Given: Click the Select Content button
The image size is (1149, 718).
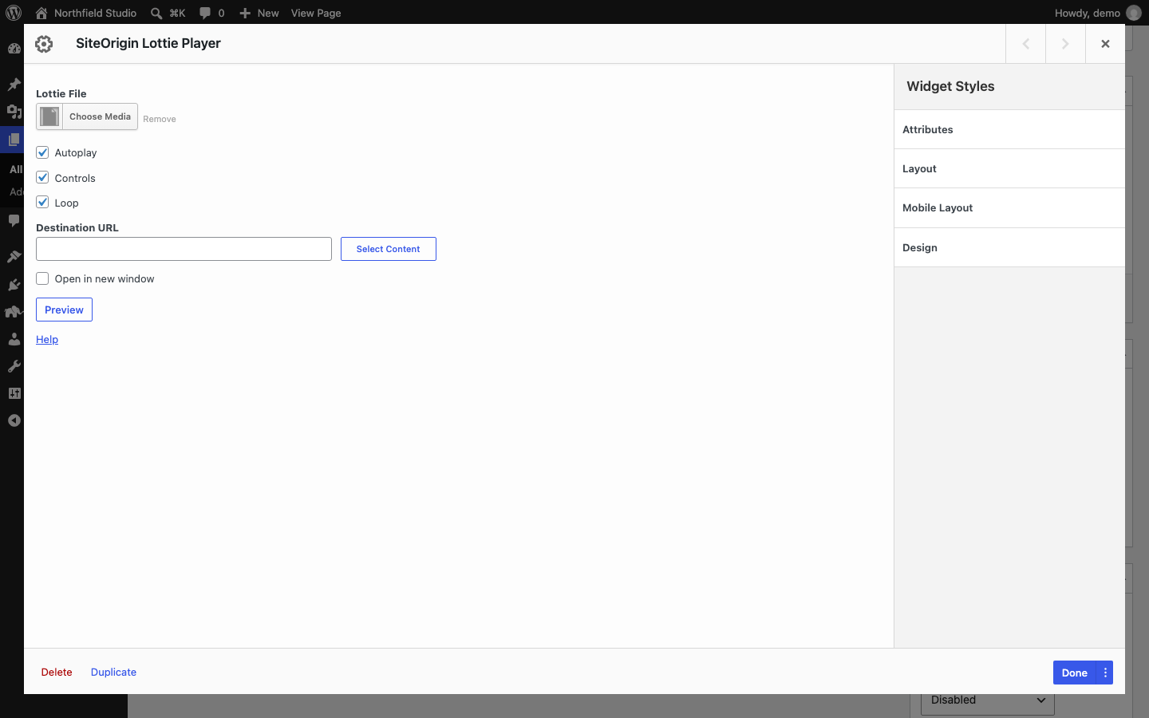Looking at the screenshot, I should click(389, 249).
